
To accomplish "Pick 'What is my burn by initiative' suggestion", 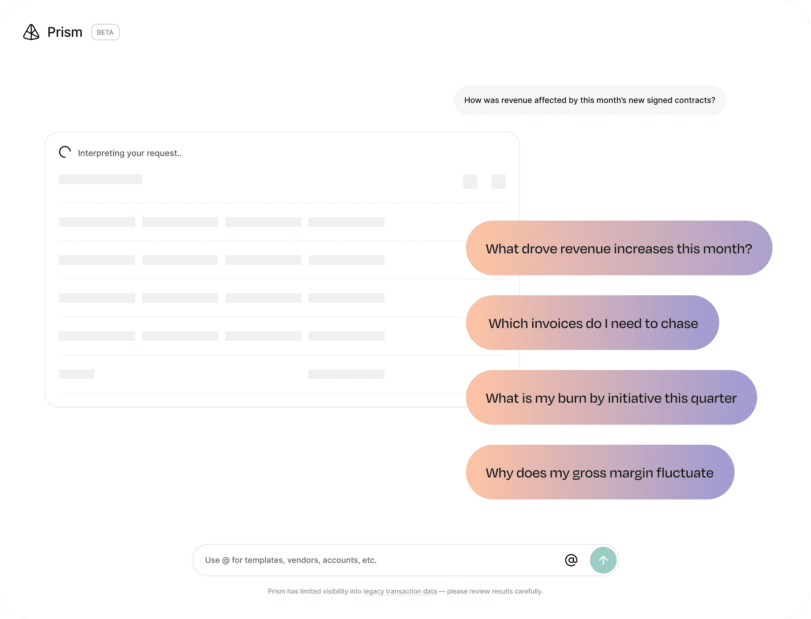I will point(611,398).
